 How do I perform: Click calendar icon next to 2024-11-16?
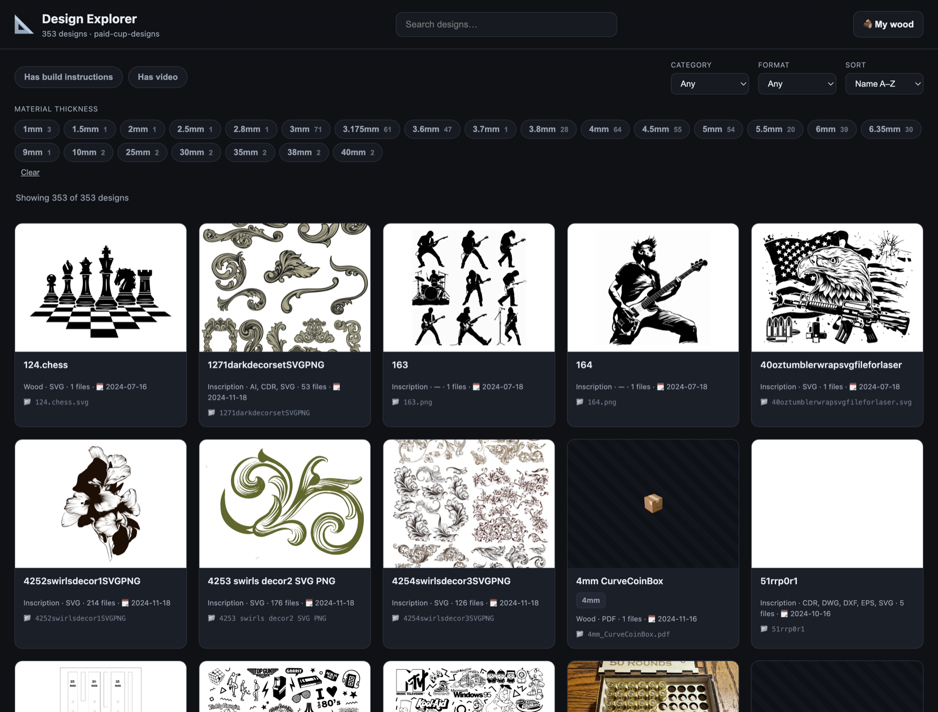tap(651, 619)
